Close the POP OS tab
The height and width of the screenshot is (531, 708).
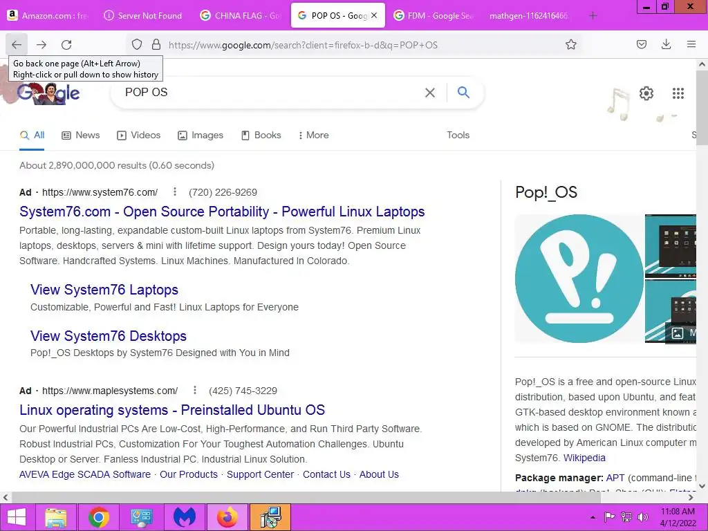pyautogui.click(x=374, y=15)
